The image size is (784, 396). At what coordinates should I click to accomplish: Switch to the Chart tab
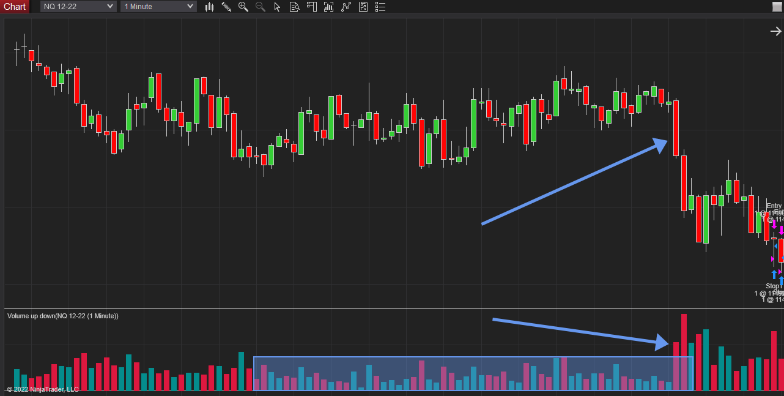[x=15, y=6]
